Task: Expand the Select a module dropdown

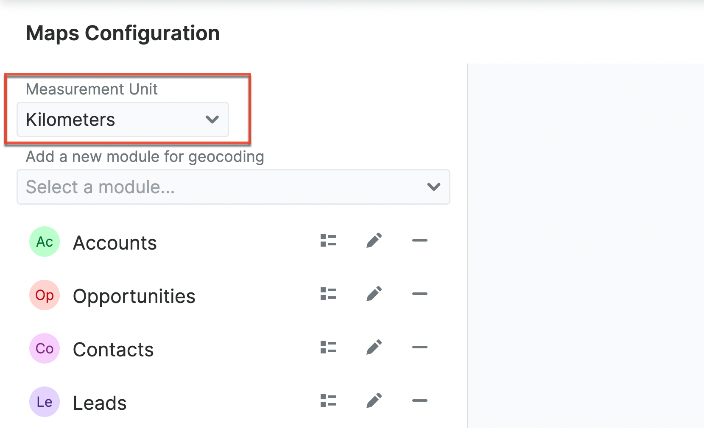Action: click(x=233, y=187)
